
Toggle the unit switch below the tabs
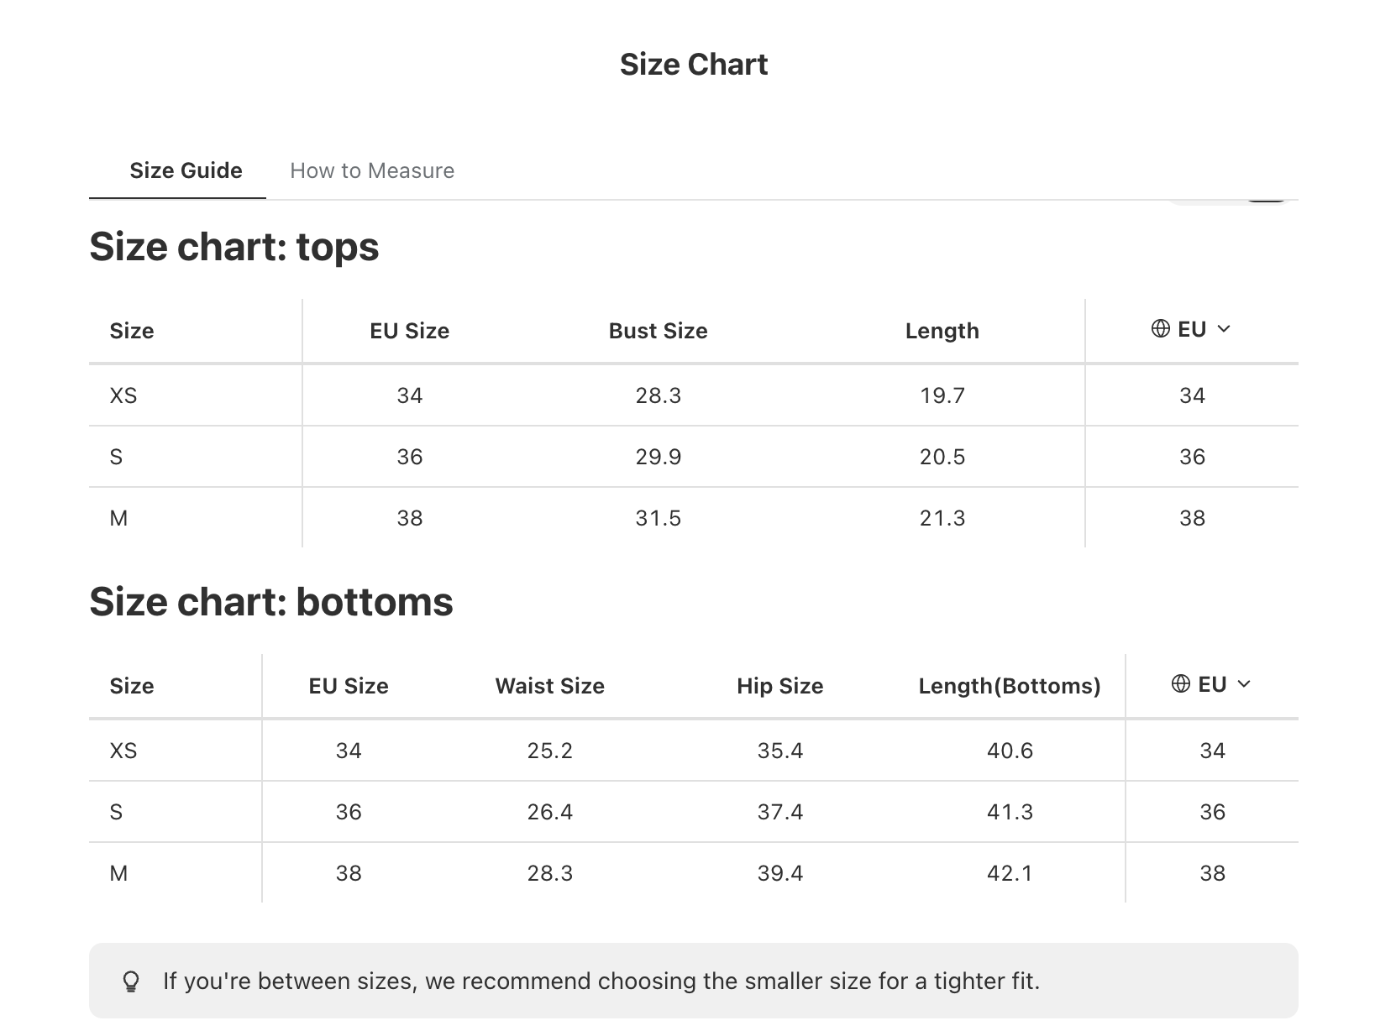pyautogui.click(x=1230, y=201)
